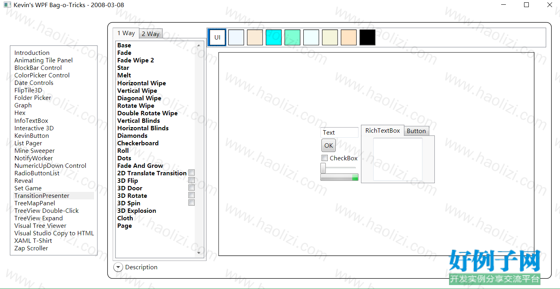Select the Melt transition
This screenshot has height=289, width=560.
pos(124,75)
